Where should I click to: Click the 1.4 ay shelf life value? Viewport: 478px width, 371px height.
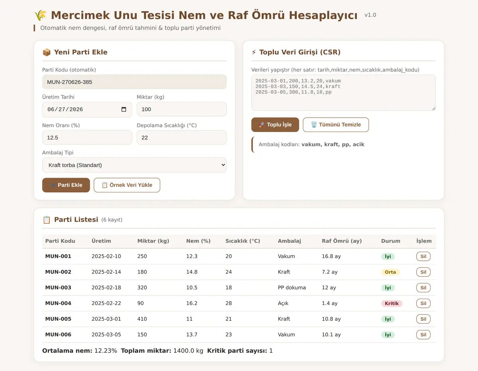(330, 303)
